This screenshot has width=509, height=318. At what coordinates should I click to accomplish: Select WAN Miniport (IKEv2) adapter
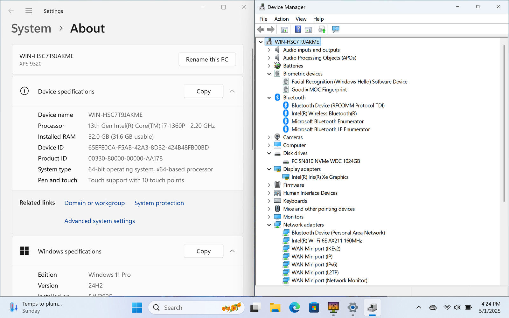[316, 249]
